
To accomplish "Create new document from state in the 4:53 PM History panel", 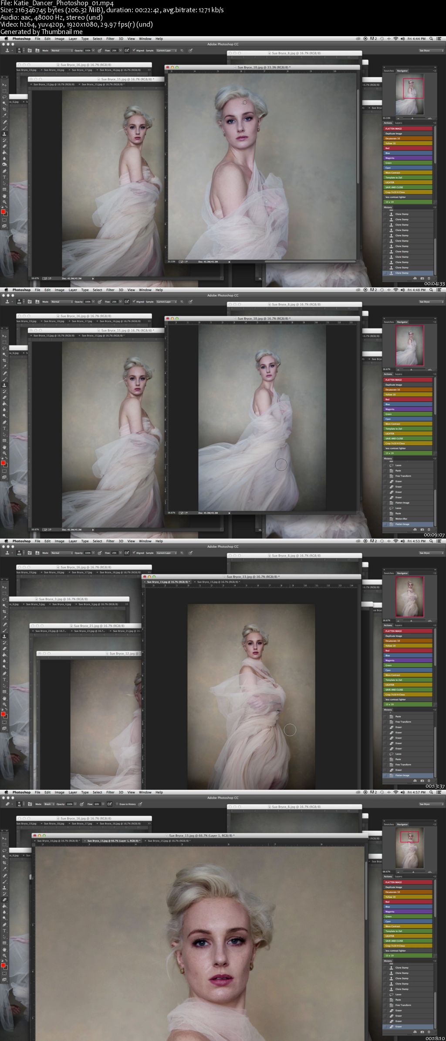I will pos(415,781).
